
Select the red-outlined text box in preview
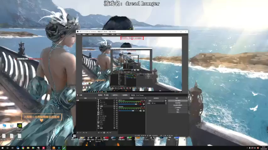point(132,38)
